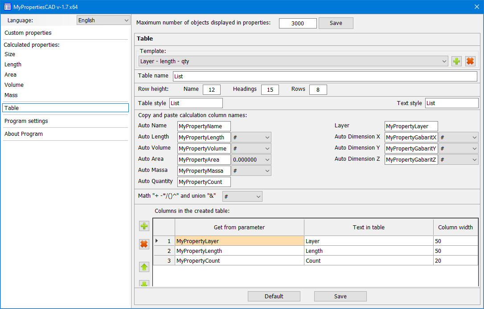Viewport: 484px width, 309px height.
Task: Remove the selected column with the red X
Action: 144,244
